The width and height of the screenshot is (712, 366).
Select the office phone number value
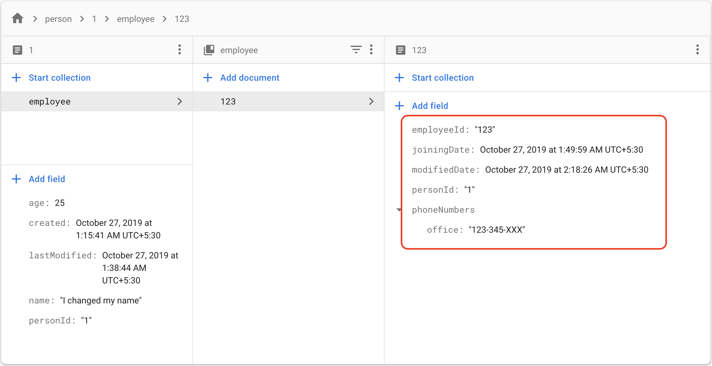click(x=496, y=230)
